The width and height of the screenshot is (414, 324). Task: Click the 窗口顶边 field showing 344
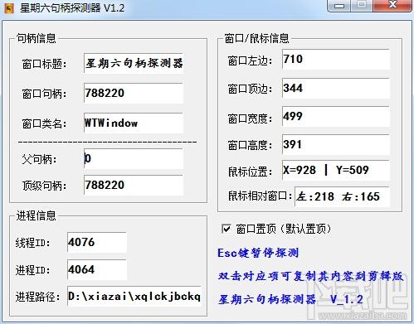(x=336, y=88)
